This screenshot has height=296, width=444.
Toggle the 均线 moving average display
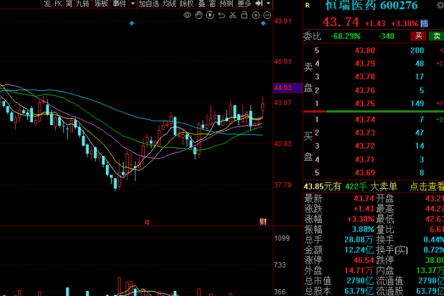[169, 4]
